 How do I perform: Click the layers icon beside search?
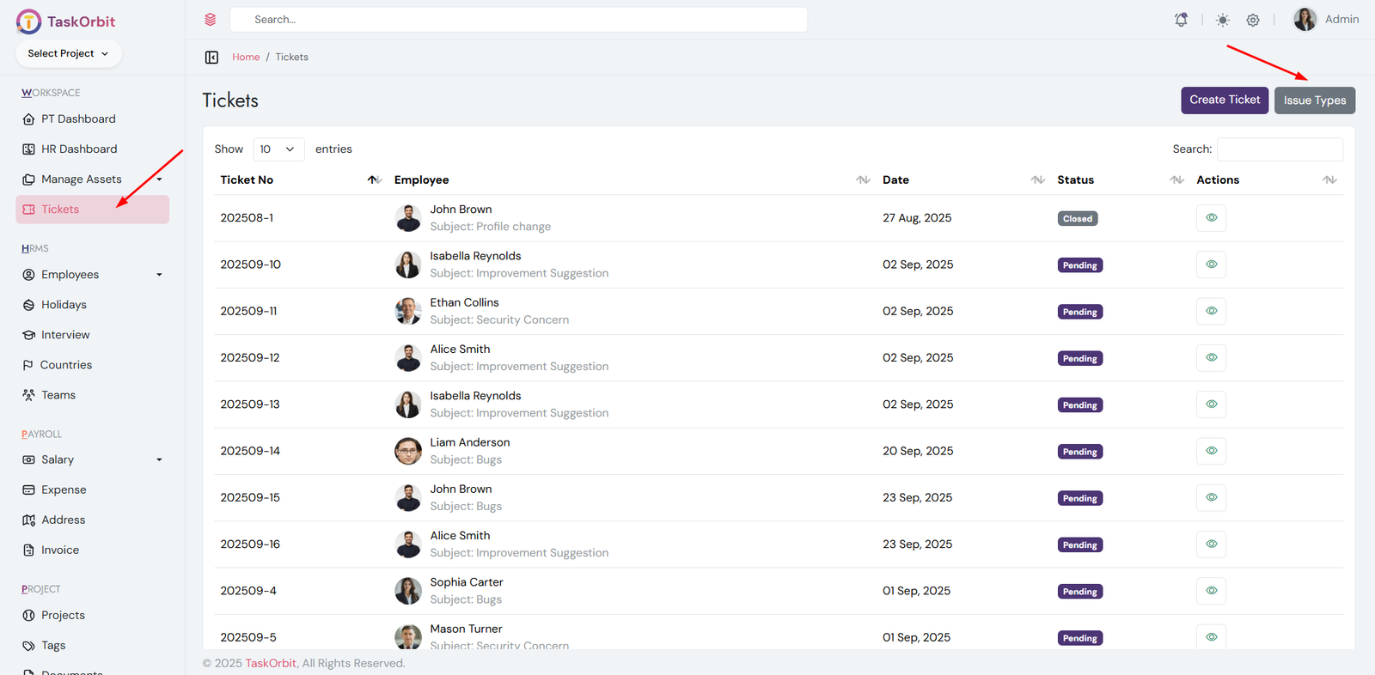[x=211, y=20]
